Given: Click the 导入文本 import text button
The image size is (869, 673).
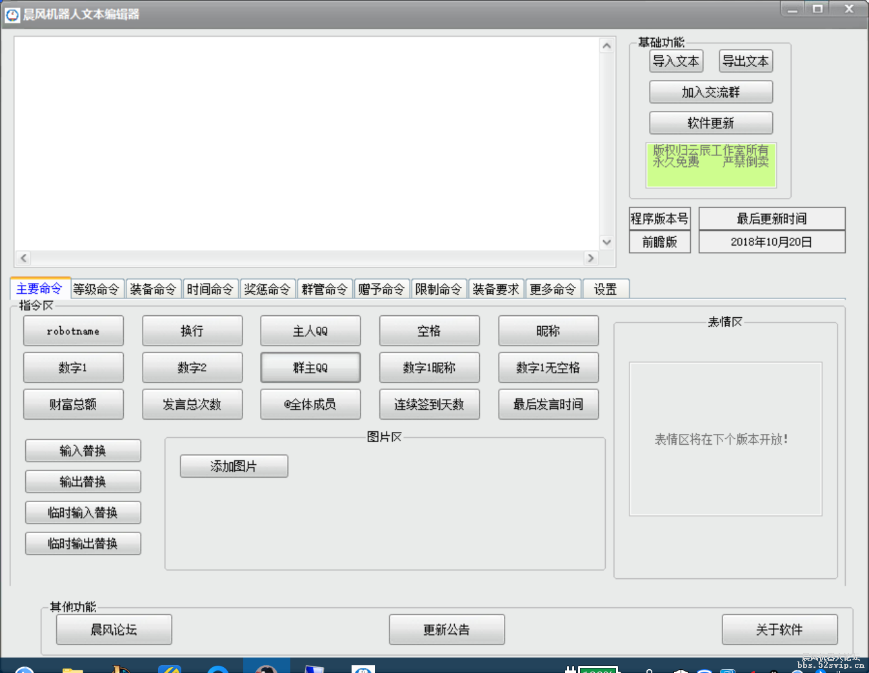Looking at the screenshot, I should tap(675, 61).
